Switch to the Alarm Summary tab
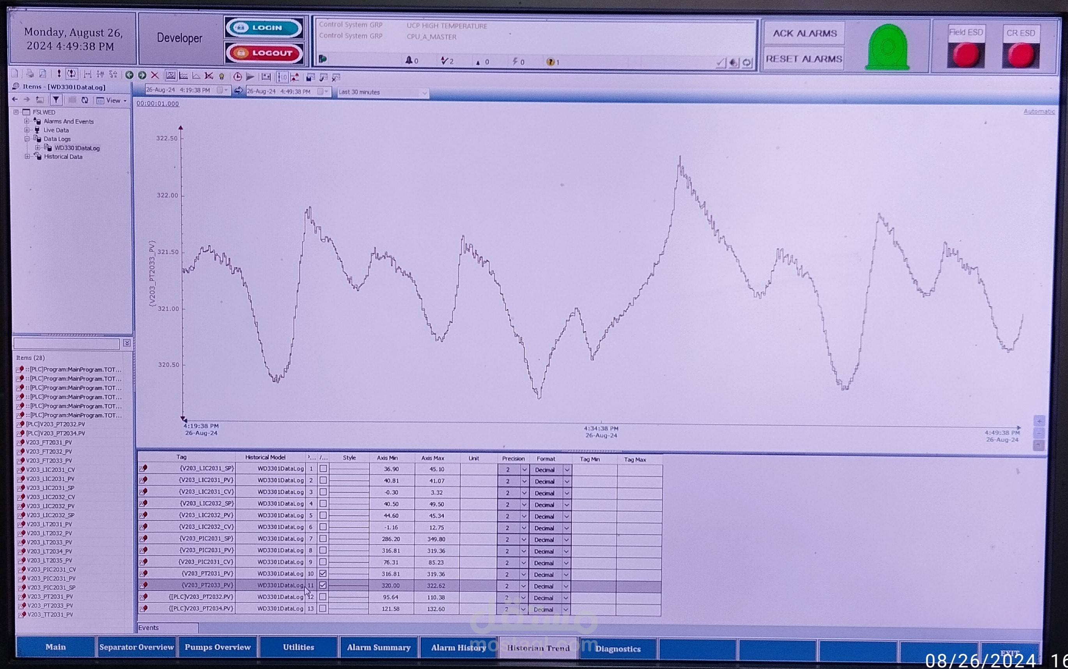The height and width of the screenshot is (669, 1068). click(379, 647)
